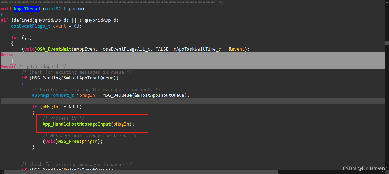Click the appMsgFromHost_t type

[x=53, y=95]
